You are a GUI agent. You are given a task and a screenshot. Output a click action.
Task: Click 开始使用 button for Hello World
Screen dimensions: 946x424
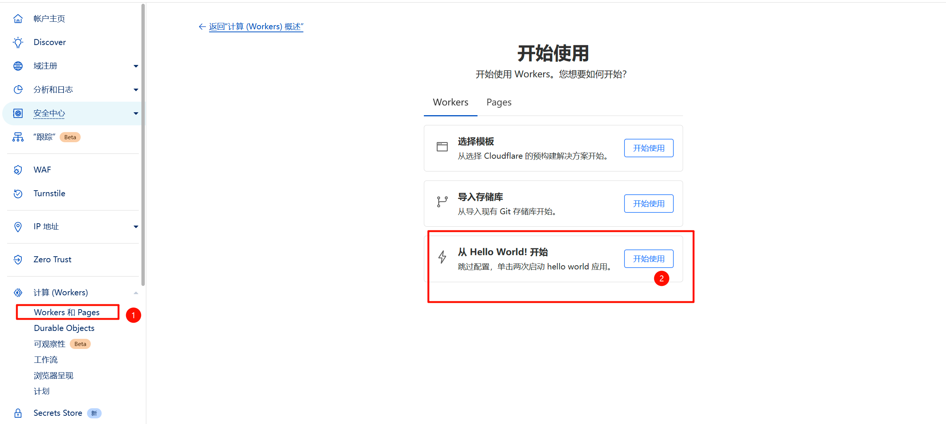649,259
